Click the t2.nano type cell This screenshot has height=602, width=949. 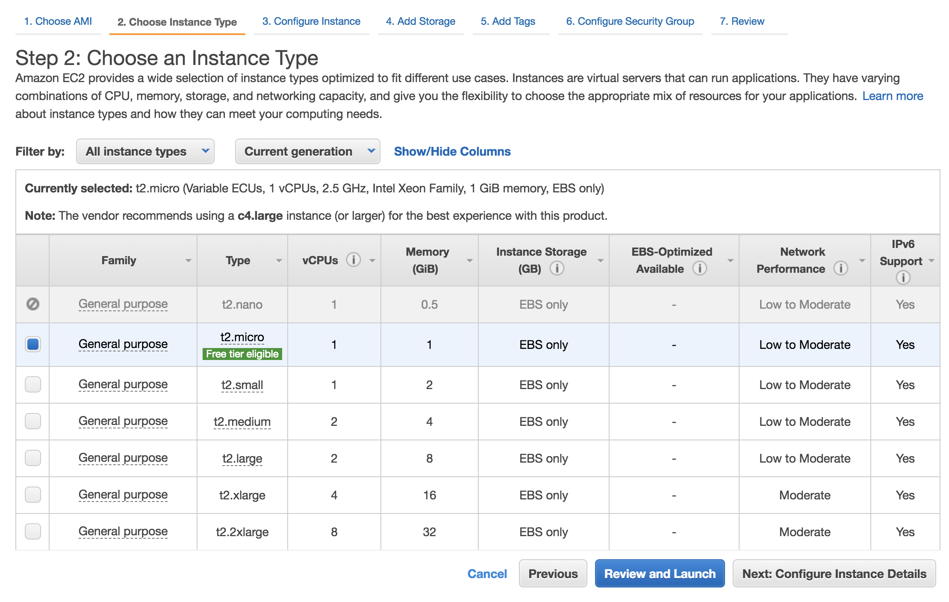242,304
